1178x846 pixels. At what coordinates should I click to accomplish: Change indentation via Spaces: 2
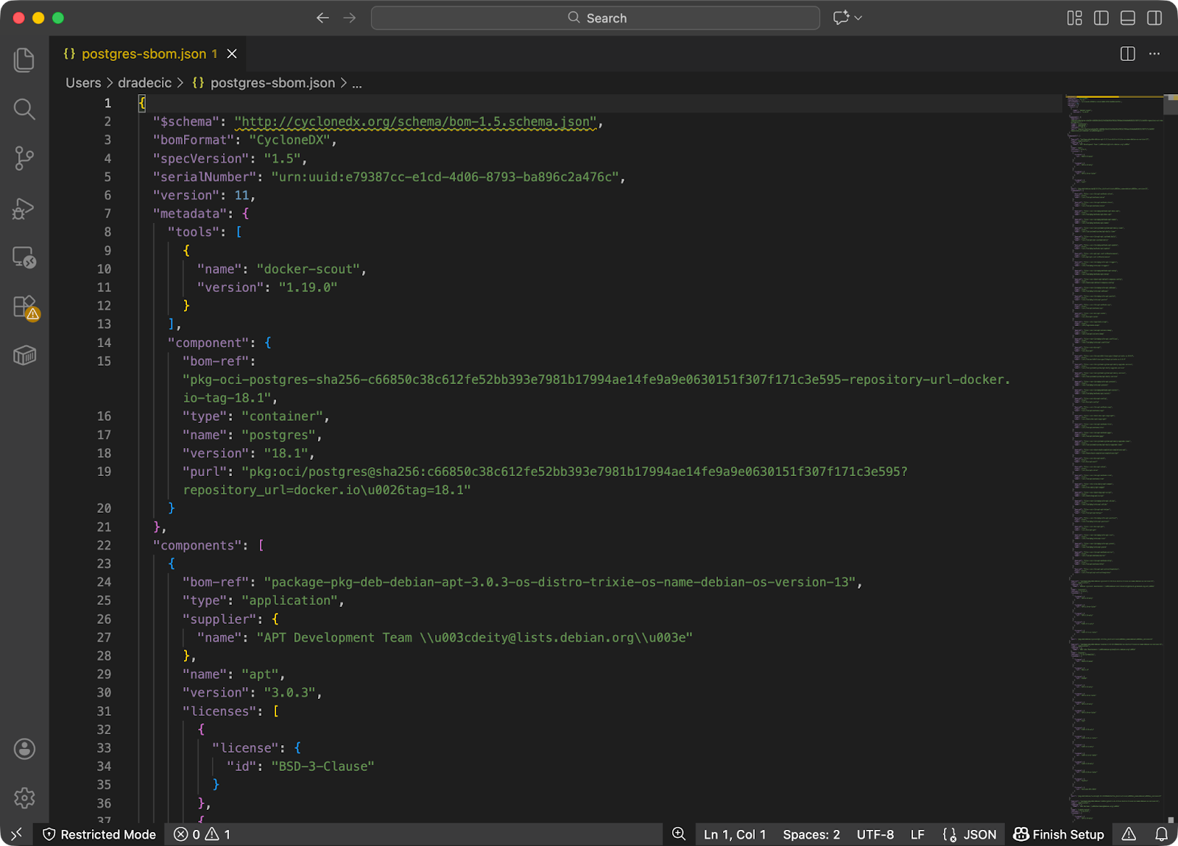811,834
